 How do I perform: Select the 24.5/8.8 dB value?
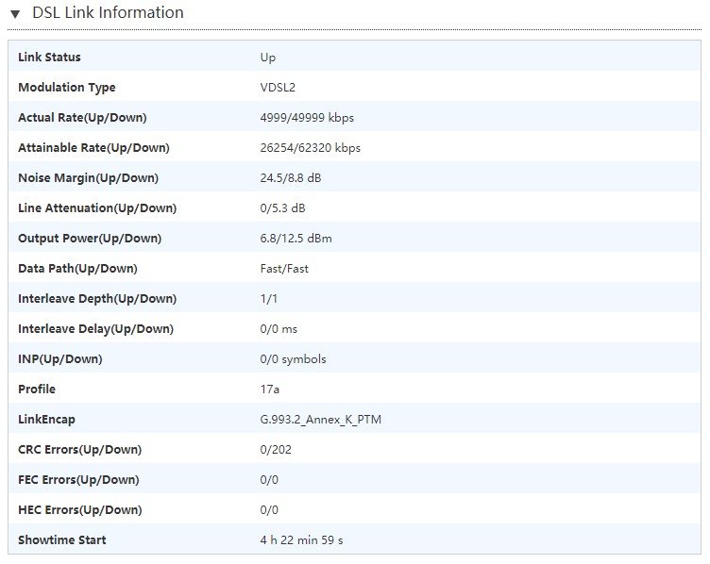[x=291, y=178]
